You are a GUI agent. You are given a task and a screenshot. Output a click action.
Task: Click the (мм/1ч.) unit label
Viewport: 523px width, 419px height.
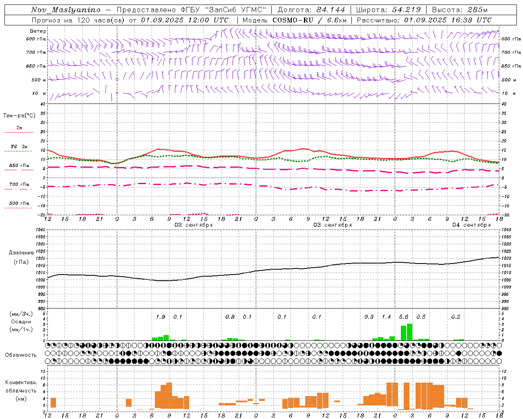(x=21, y=329)
